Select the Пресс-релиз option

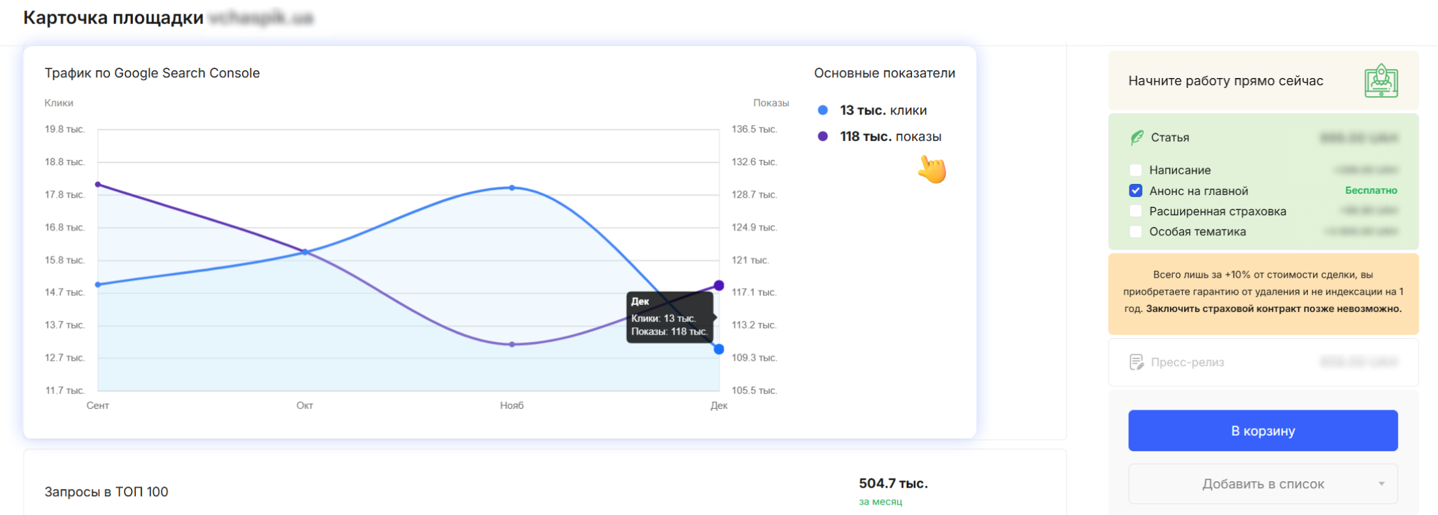pyautogui.click(x=1263, y=362)
